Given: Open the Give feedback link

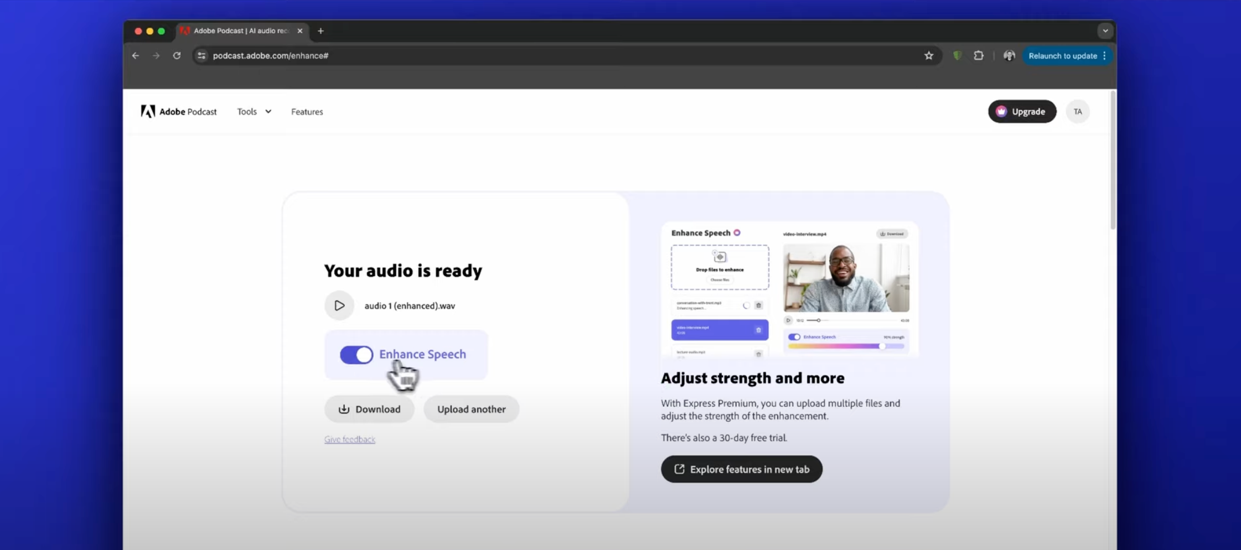Looking at the screenshot, I should coord(350,439).
